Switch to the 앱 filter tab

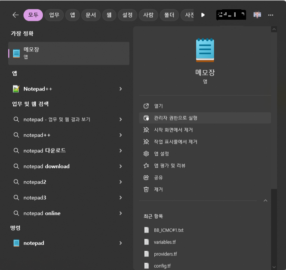tap(72, 15)
